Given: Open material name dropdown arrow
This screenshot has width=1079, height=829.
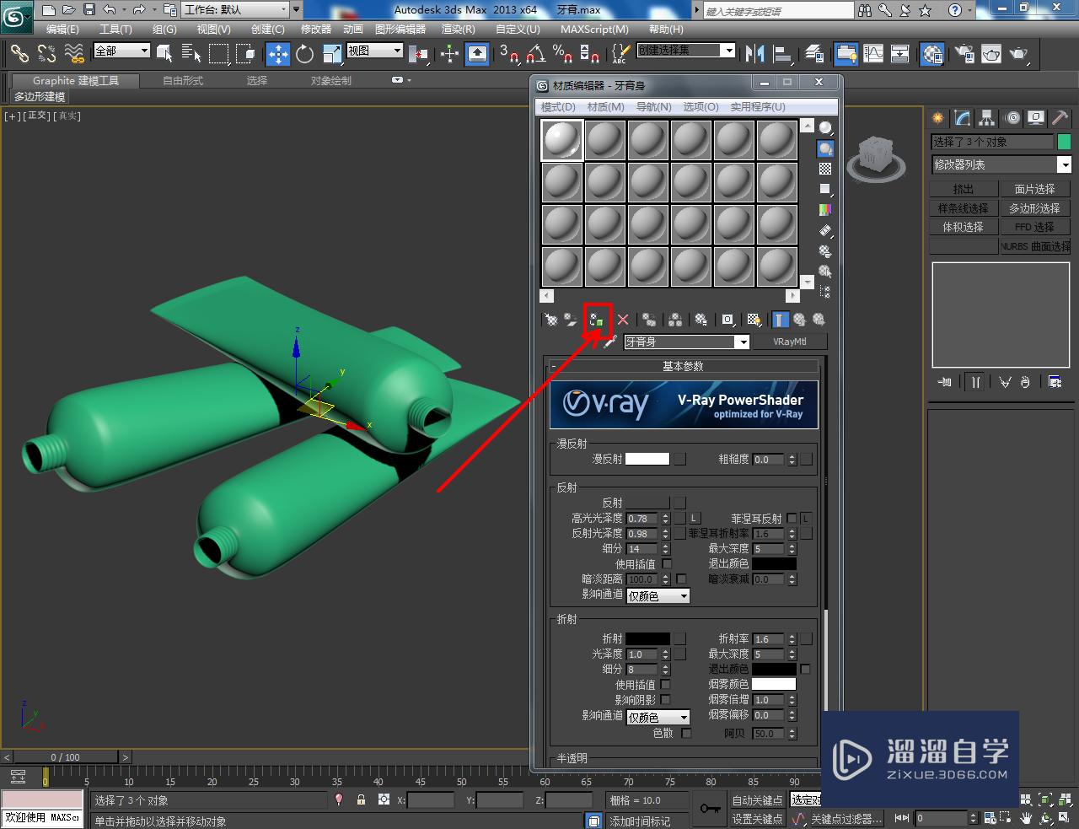Looking at the screenshot, I should pyautogui.click(x=742, y=342).
